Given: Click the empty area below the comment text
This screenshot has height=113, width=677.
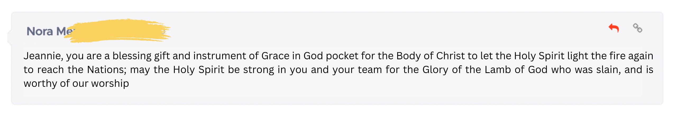Looking at the screenshot, I should [x=317, y=97].
